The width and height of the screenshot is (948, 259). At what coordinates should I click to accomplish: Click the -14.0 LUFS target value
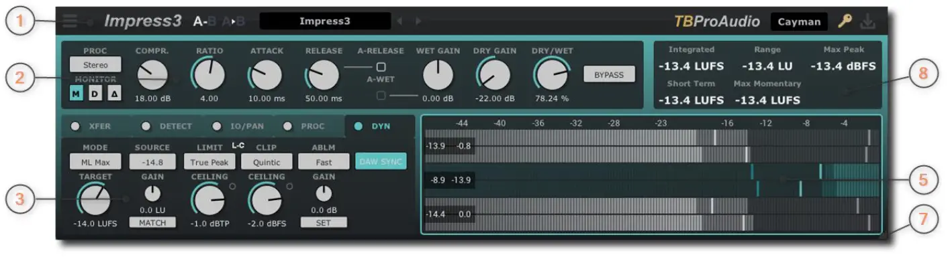tap(95, 224)
